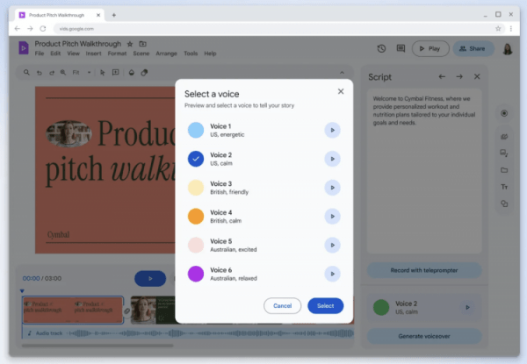
Task: Choose Voice 1 light blue circle
Action: coord(196,130)
